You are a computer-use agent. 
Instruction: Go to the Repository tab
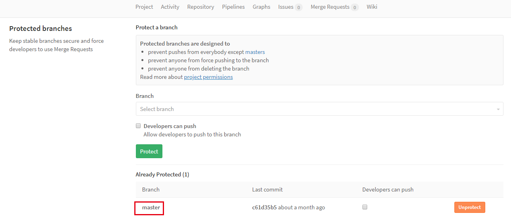tap(200, 7)
